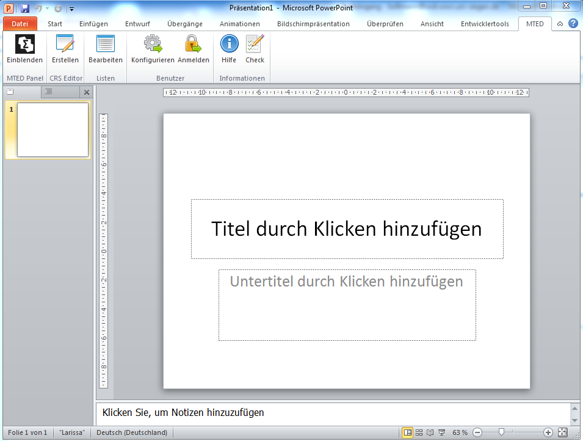The height and width of the screenshot is (441, 583).
Task: Undo the last action in quick access toolbar
Action: [38, 8]
